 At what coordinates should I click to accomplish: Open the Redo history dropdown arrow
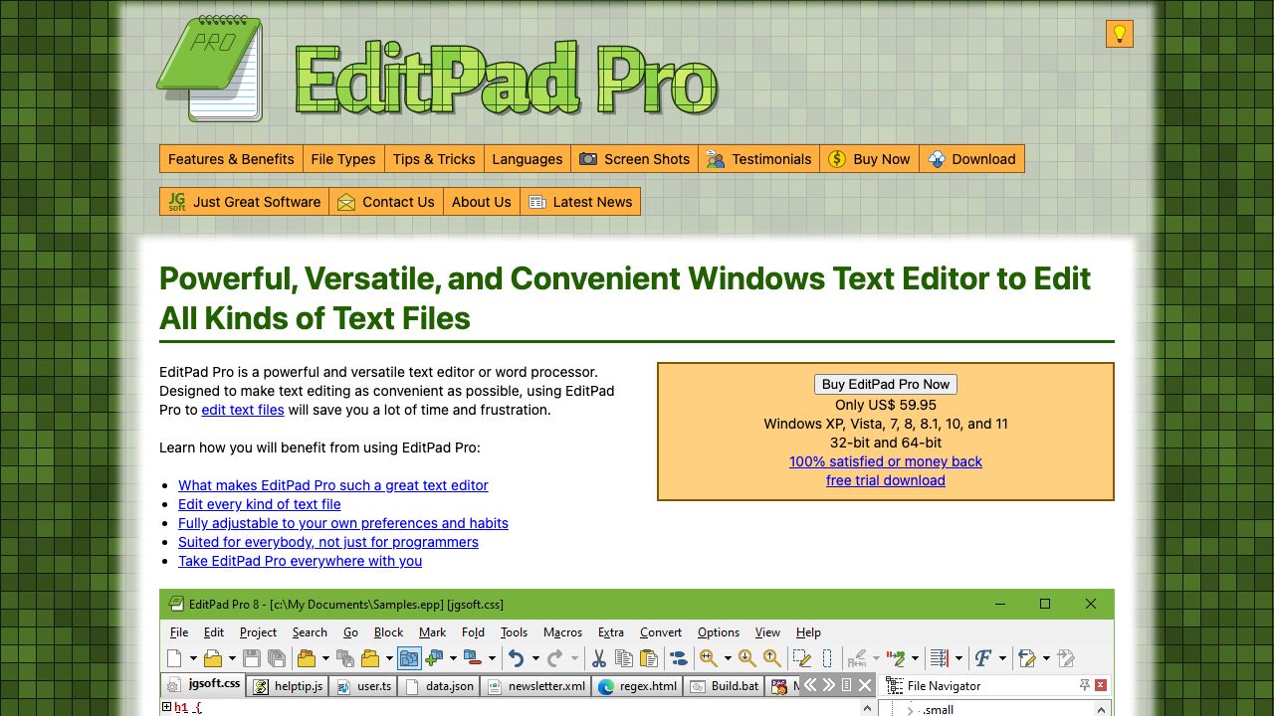point(574,658)
